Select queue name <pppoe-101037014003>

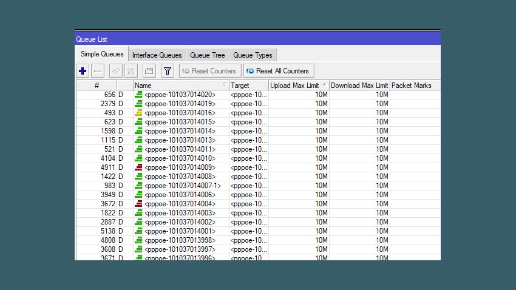(x=180, y=213)
